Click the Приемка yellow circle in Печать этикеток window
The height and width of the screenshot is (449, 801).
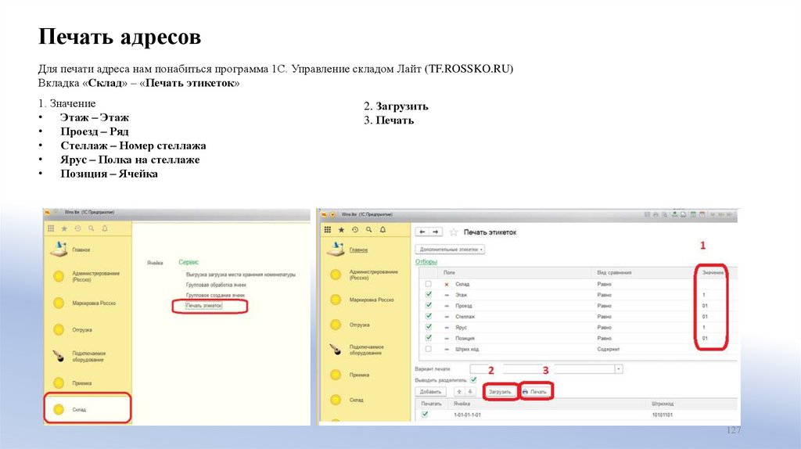336,375
